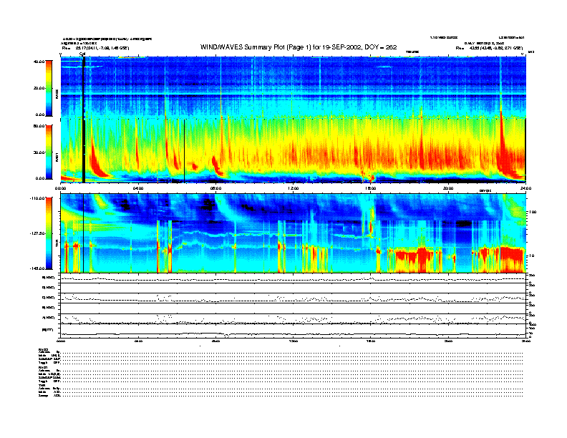Click the black calibration bar in RAD2 panel
The width and height of the screenshot is (567, 438).
pos(84,87)
